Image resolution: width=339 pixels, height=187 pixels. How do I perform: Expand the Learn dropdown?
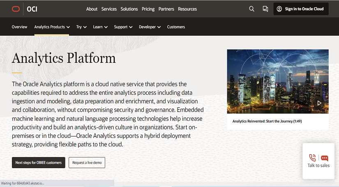coord(100,27)
